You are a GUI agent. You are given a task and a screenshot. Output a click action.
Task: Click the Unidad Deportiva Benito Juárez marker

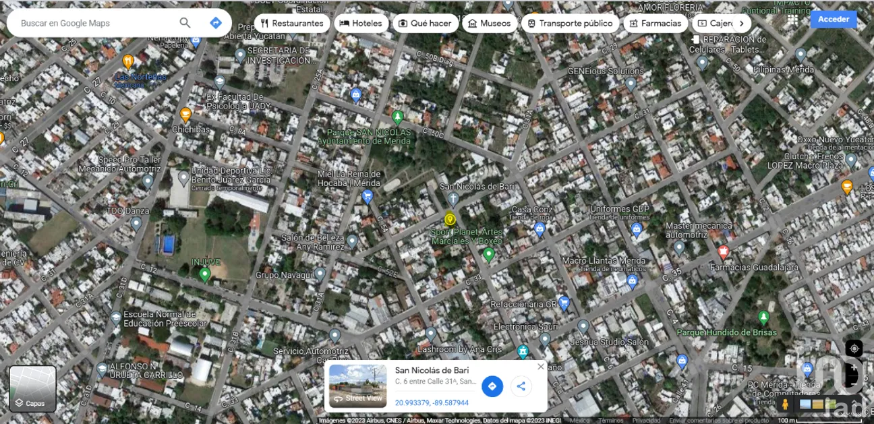coord(183,179)
